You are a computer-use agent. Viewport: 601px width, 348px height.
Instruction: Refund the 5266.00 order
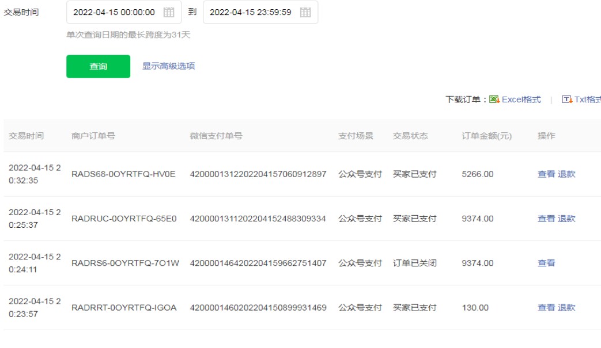click(566, 174)
